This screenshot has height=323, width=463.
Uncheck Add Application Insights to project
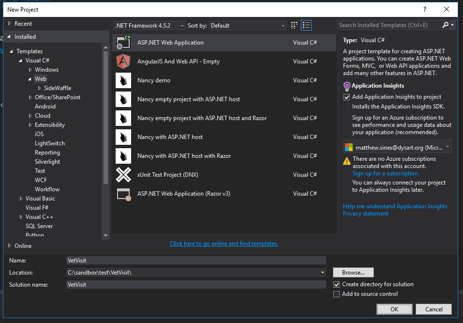pos(346,97)
